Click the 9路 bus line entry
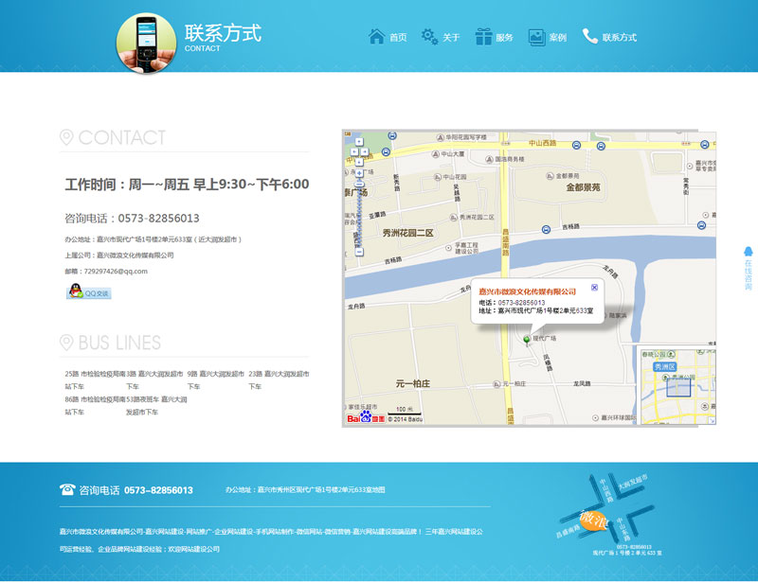Screen dimensions: 758x582 point(216,380)
